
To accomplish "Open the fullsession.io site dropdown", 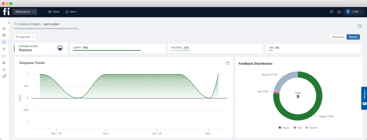I will (25, 12).
